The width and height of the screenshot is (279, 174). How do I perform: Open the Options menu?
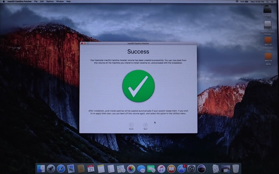pos(50,1)
